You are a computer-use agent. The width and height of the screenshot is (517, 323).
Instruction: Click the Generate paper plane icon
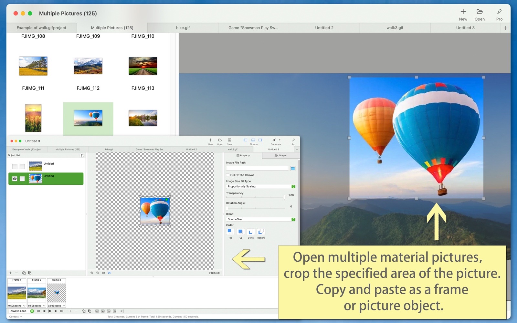click(x=274, y=140)
